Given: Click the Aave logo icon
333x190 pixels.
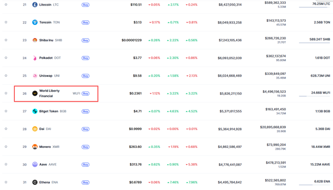Looking at the screenshot, I should coord(35,165).
